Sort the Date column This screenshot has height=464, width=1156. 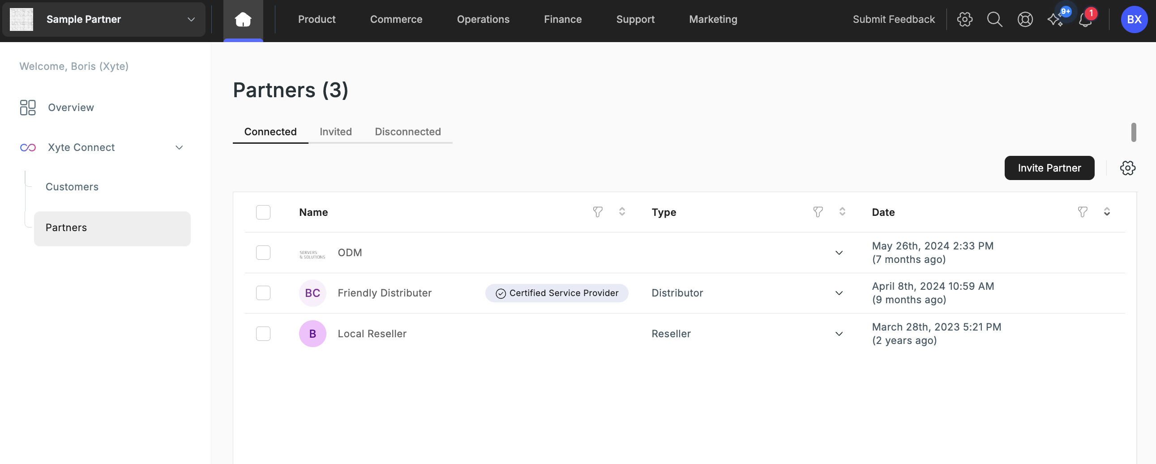pyautogui.click(x=1107, y=212)
